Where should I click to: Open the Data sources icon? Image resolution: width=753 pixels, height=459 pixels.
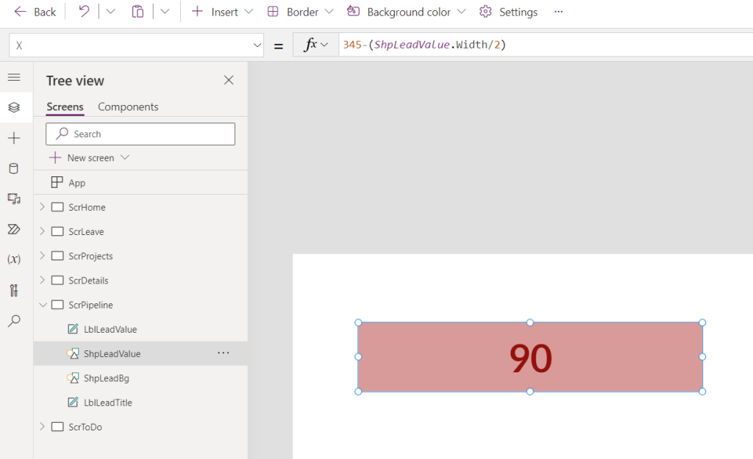tap(13, 168)
